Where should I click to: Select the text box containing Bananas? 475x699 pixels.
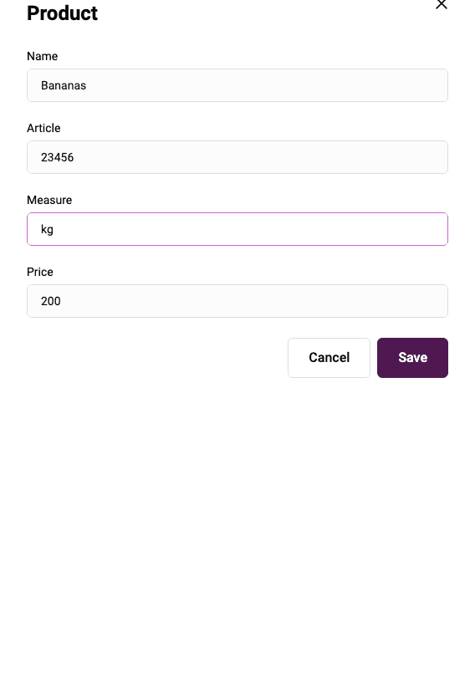tap(238, 85)
